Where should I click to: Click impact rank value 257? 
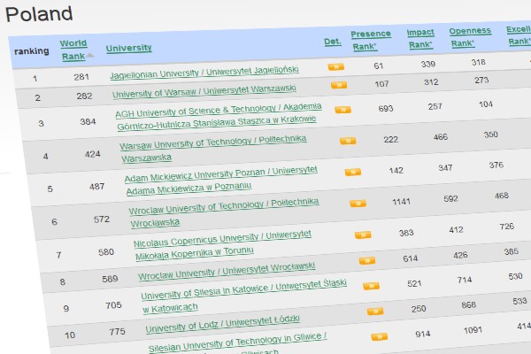435,106
